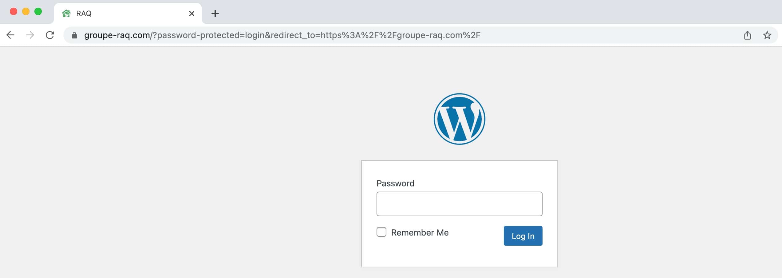Screen dimensions: 782x278
Task: Click the RAQ tab house favicon
Action: [66, 14]
